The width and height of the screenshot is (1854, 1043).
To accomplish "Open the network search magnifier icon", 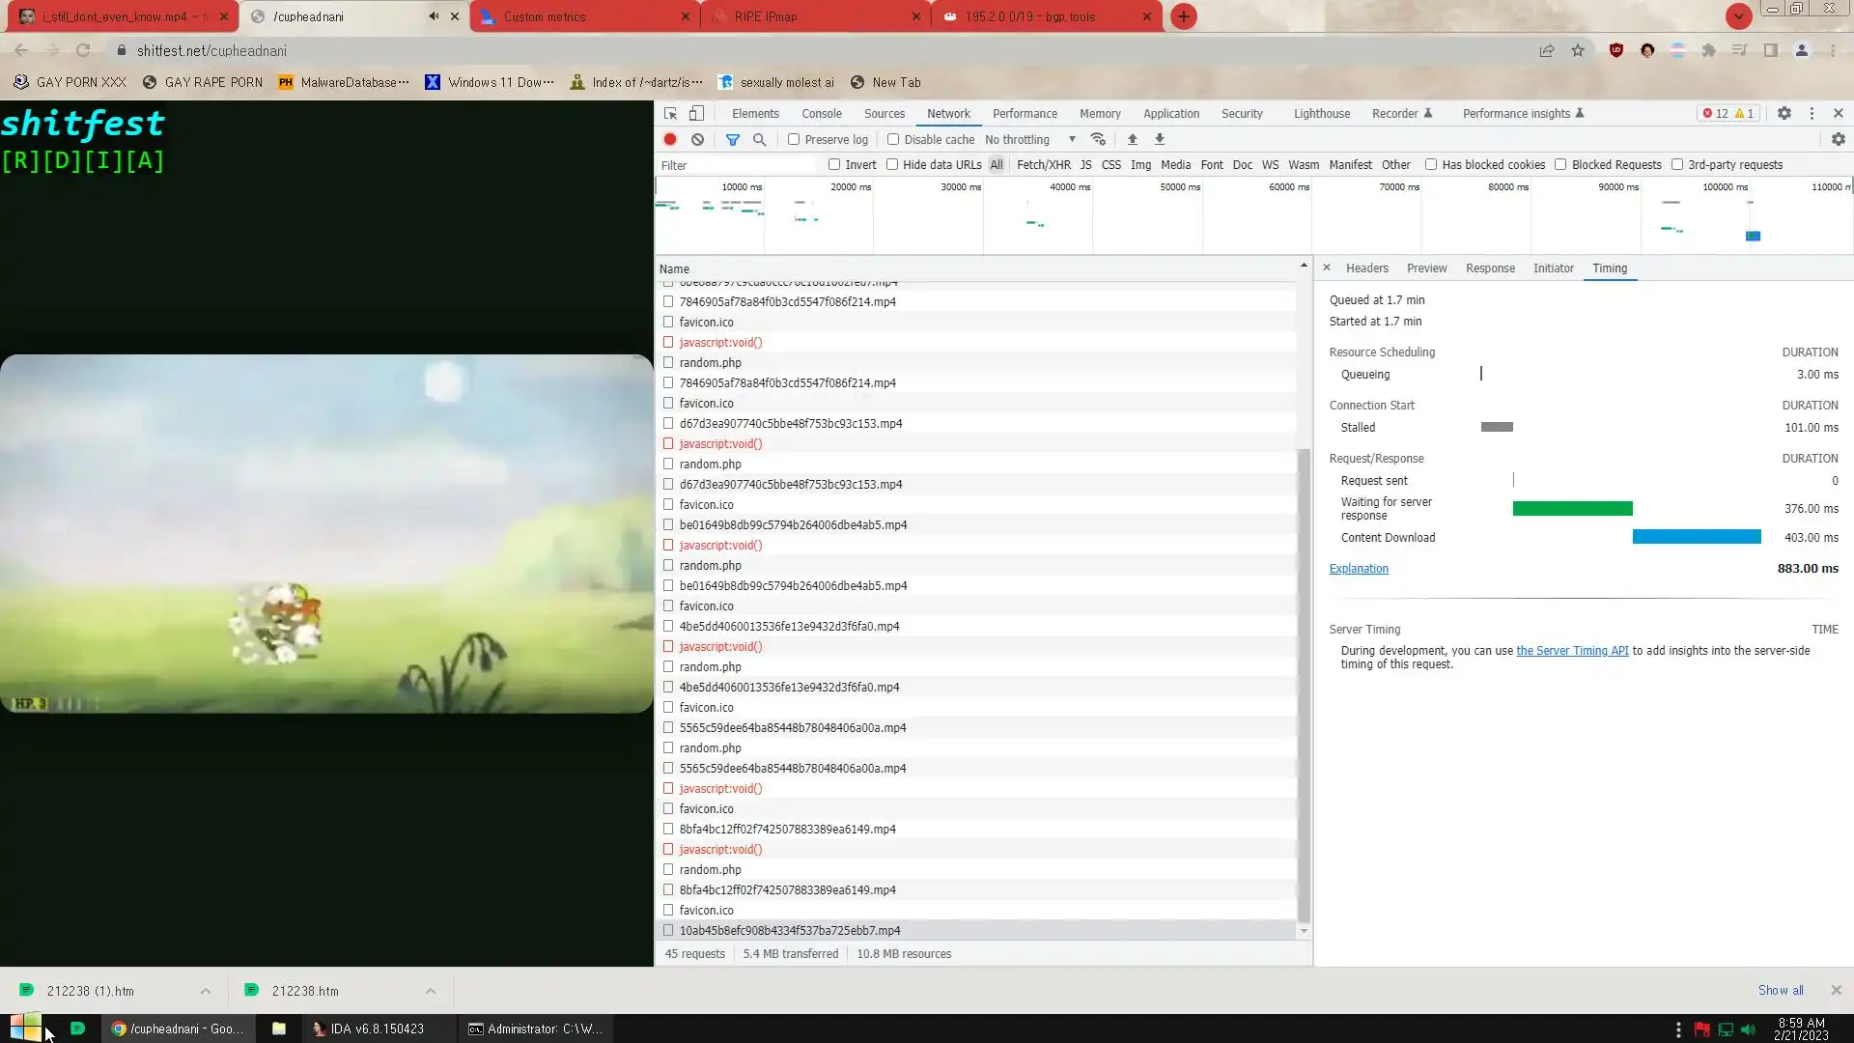I will coord(759,139).
